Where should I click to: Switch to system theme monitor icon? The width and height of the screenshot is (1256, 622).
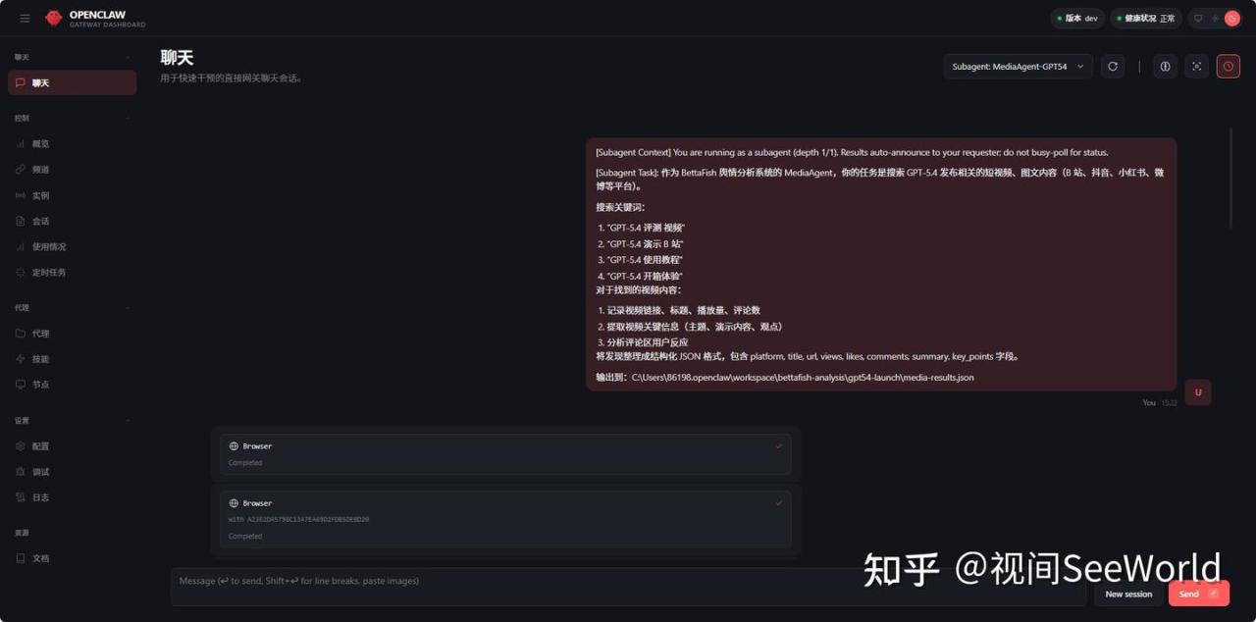[1198, 18]
